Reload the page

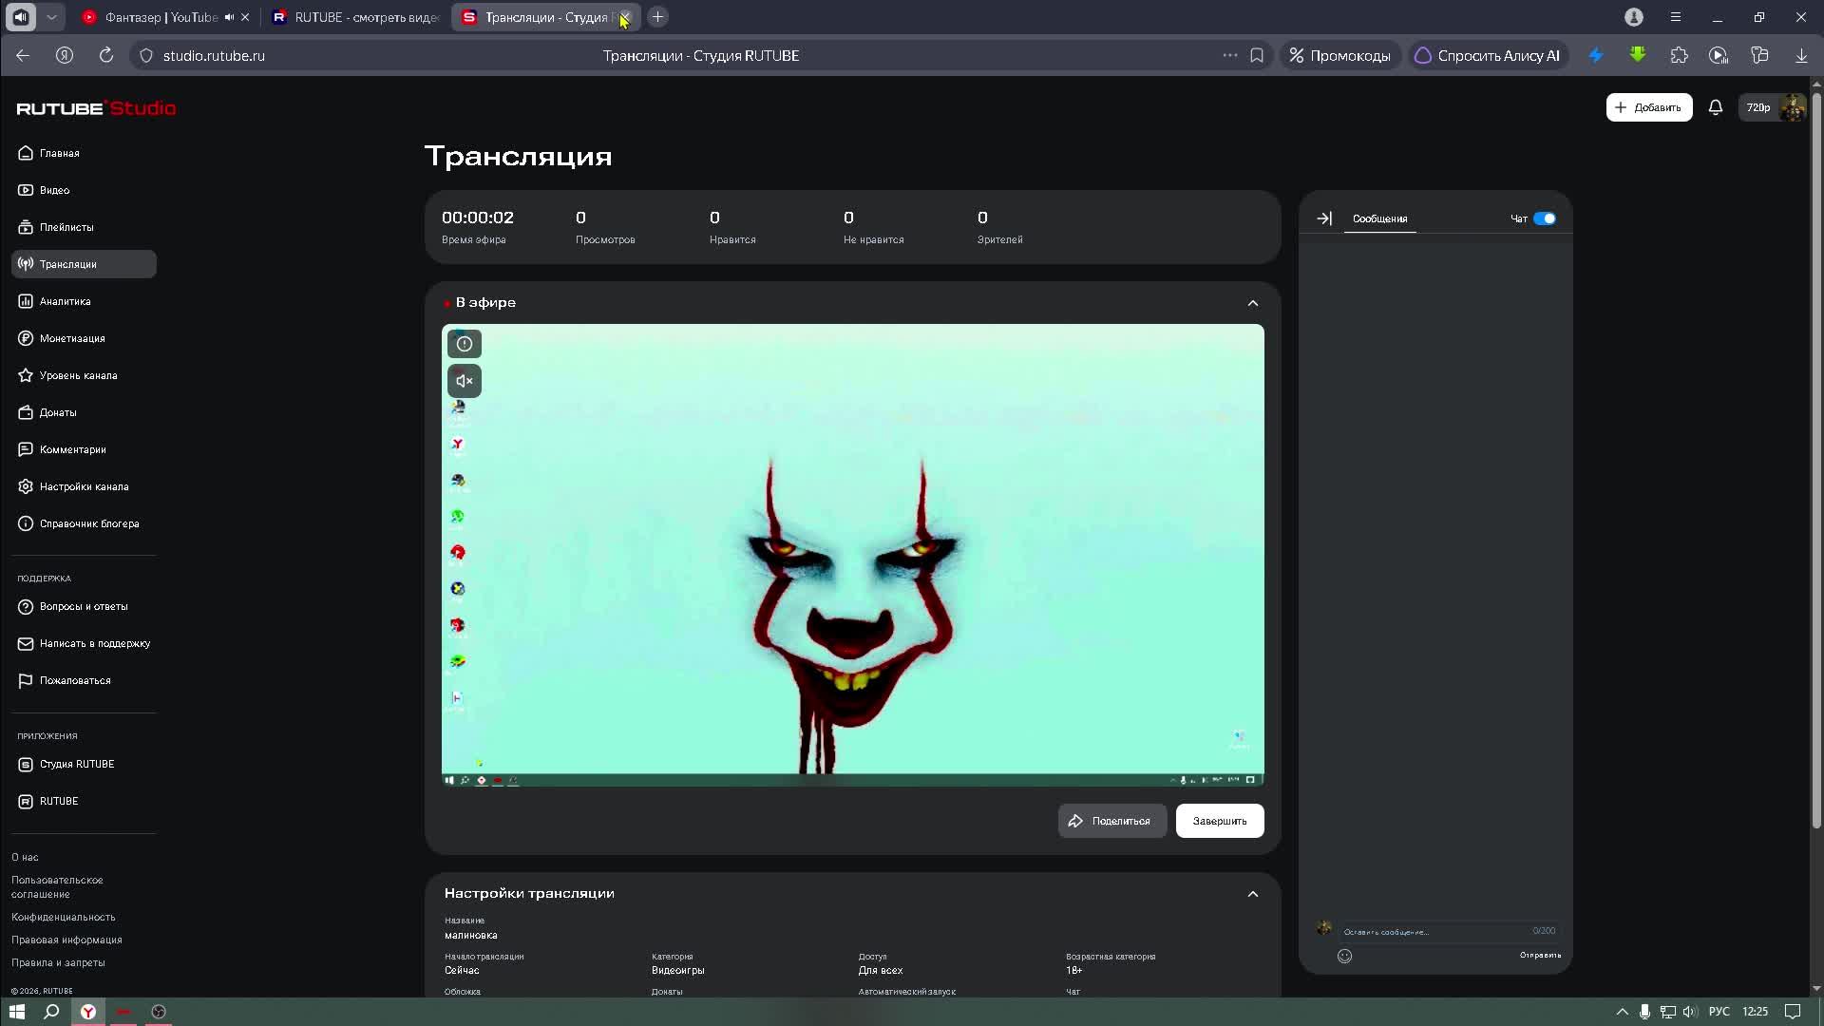[x=106, y=56]
